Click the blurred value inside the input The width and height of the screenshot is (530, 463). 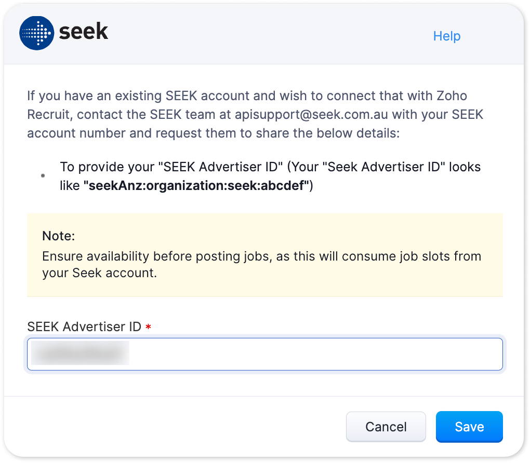80,353
